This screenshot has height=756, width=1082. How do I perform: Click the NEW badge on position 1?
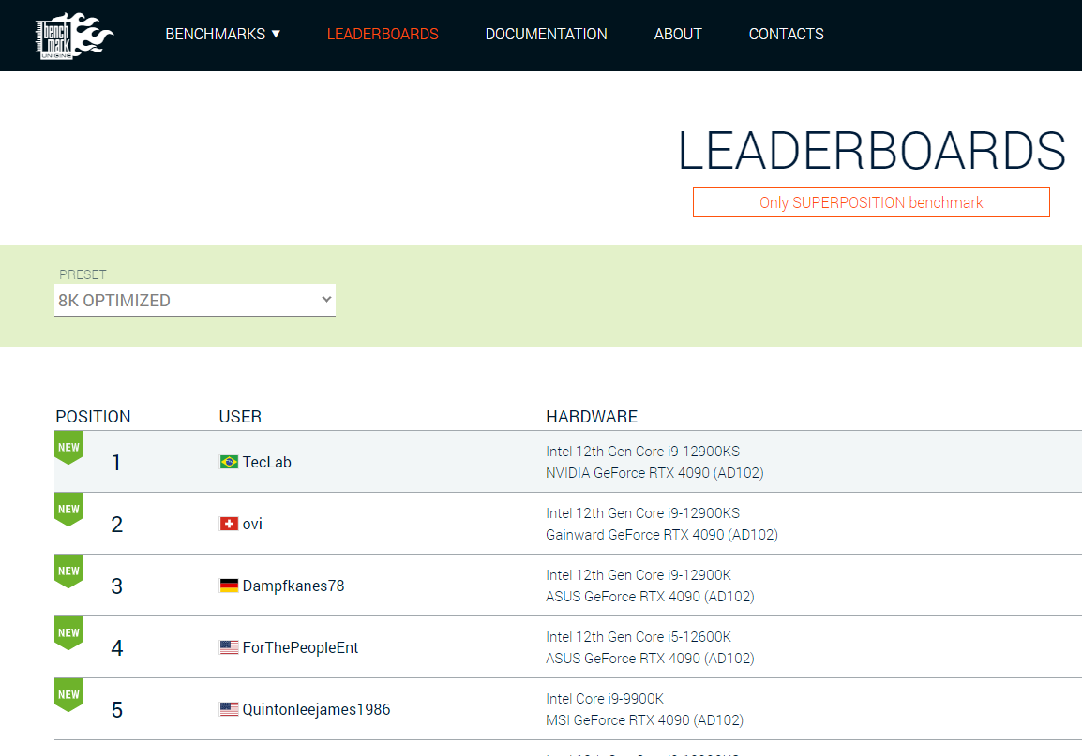point(68,448)
